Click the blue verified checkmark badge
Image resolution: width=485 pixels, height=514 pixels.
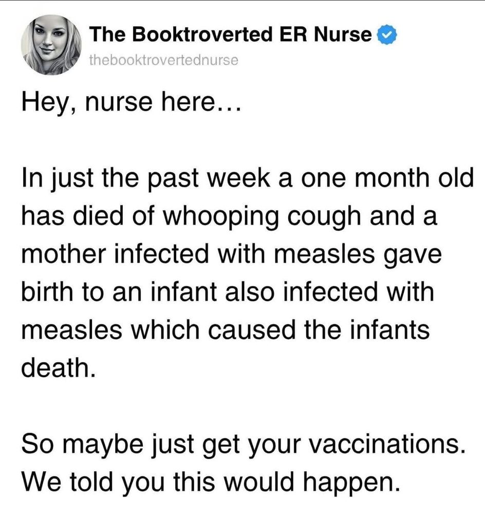pos(387,35)
